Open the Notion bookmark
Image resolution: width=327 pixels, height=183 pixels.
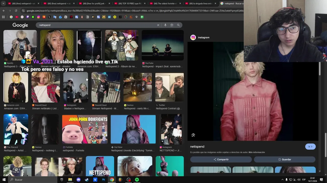[x=87, y=17]
